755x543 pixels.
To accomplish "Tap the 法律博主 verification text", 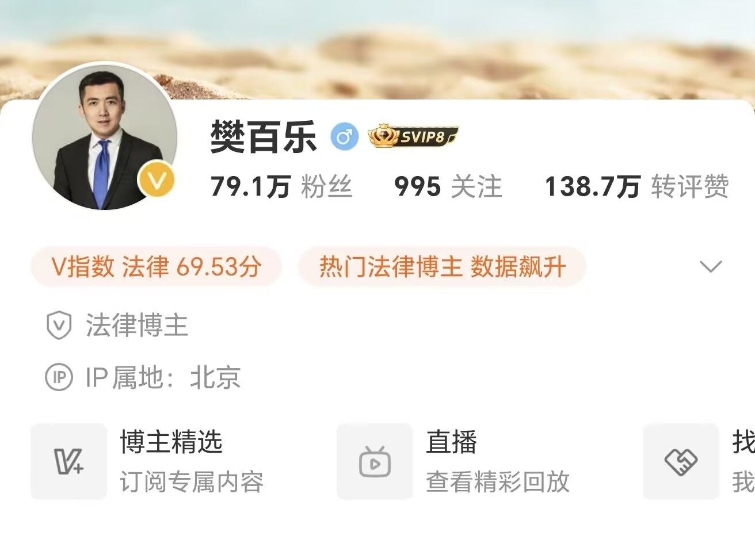I will [137, 326].
